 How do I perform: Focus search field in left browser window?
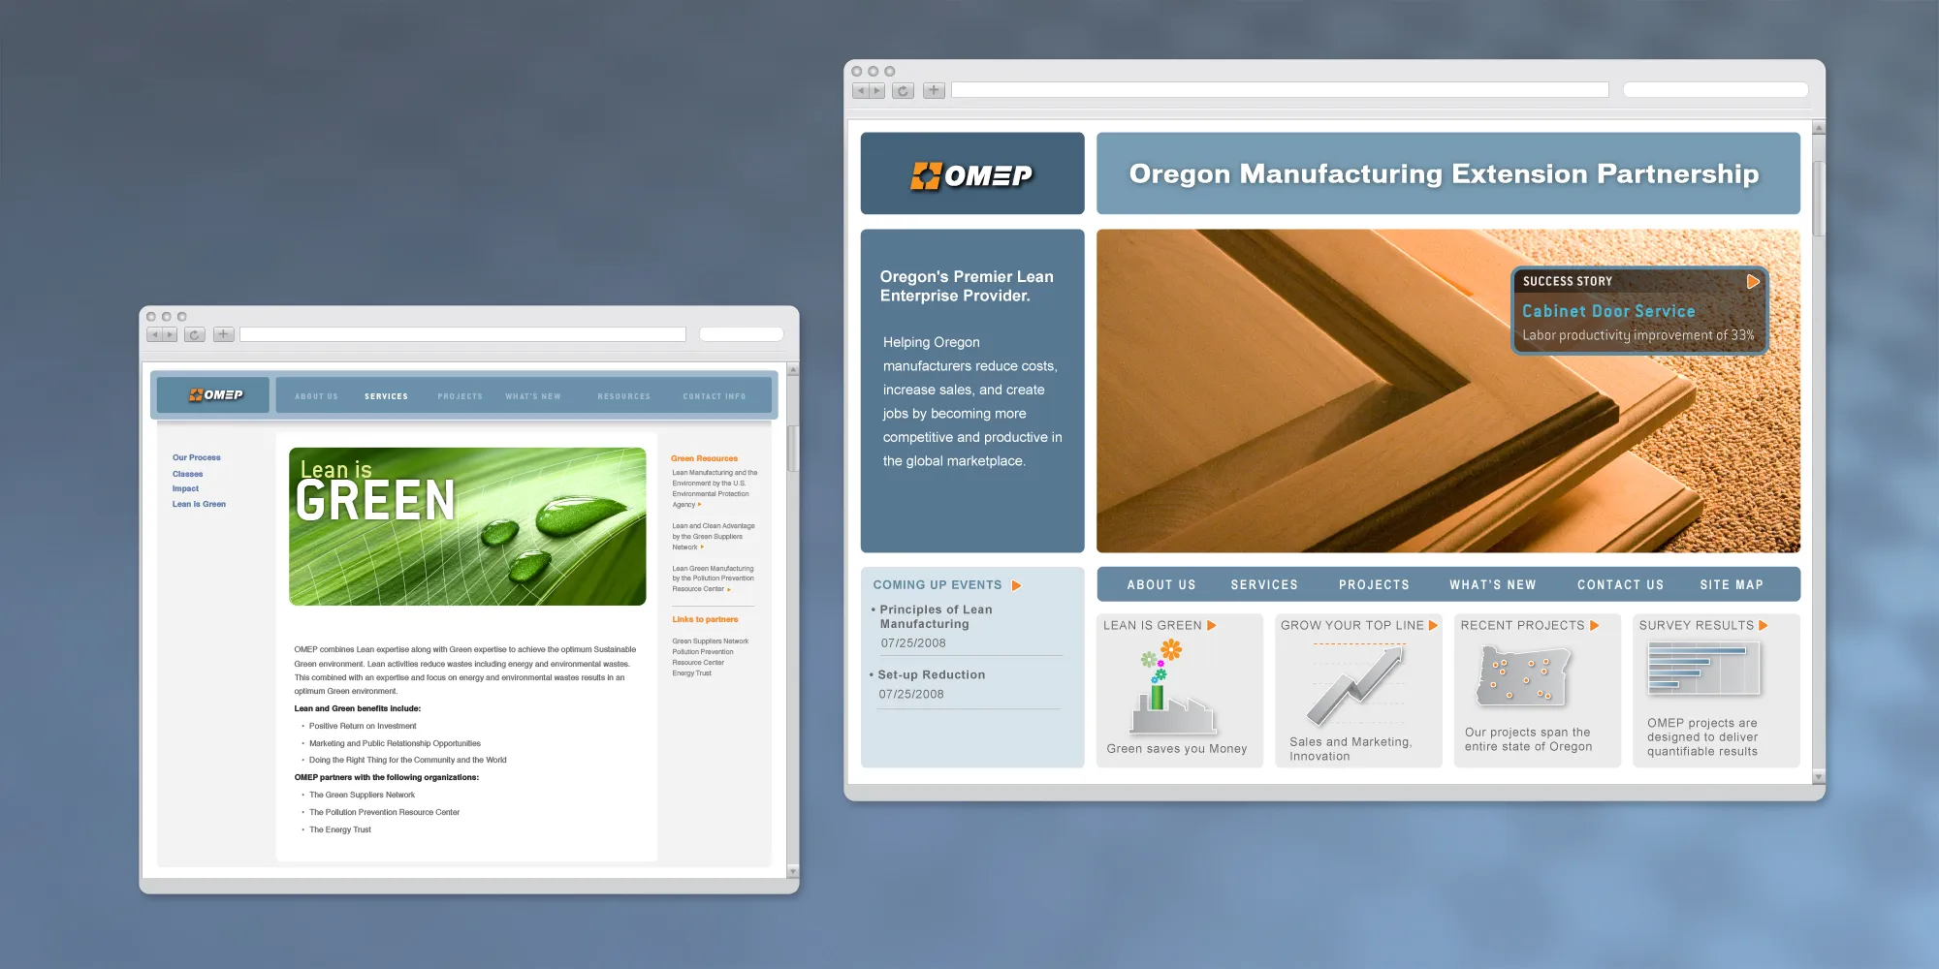[x=742, y=334]
